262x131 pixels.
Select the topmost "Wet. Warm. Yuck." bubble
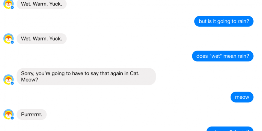pos(41,4)
